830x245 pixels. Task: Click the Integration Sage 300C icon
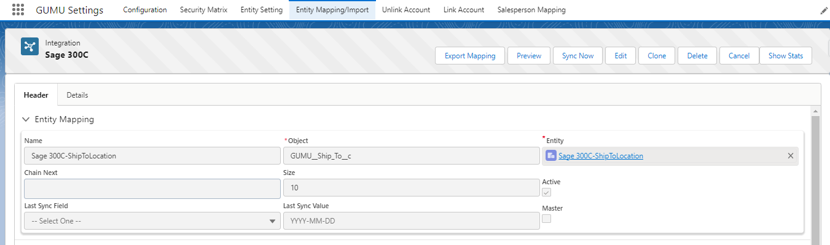click(29, 47)
